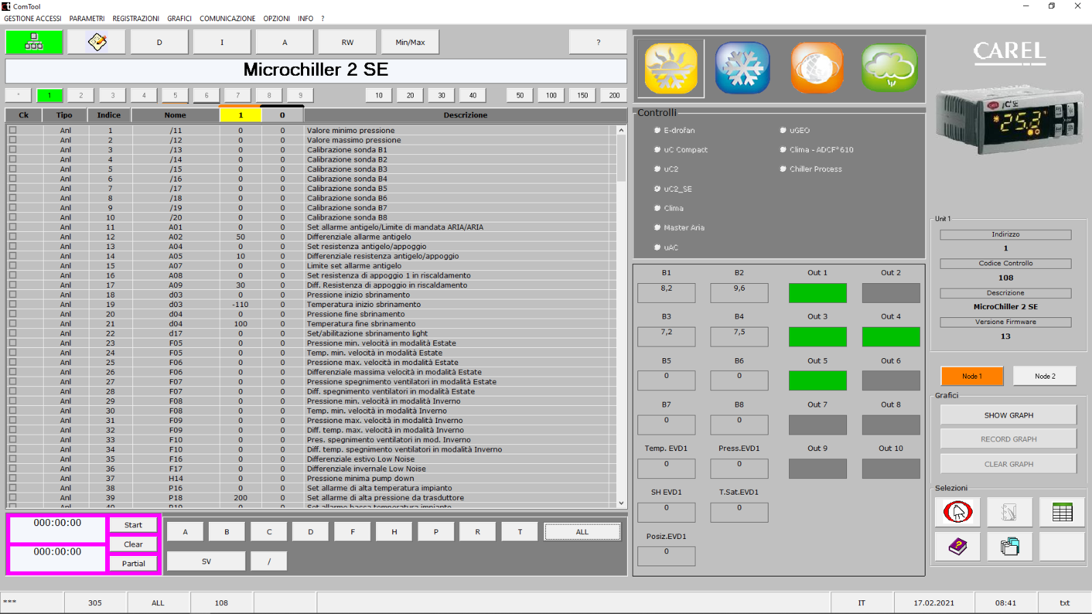Click the question mark toolbar button
This screenshot has height=614, width=1092.
(x=598, y=42)
